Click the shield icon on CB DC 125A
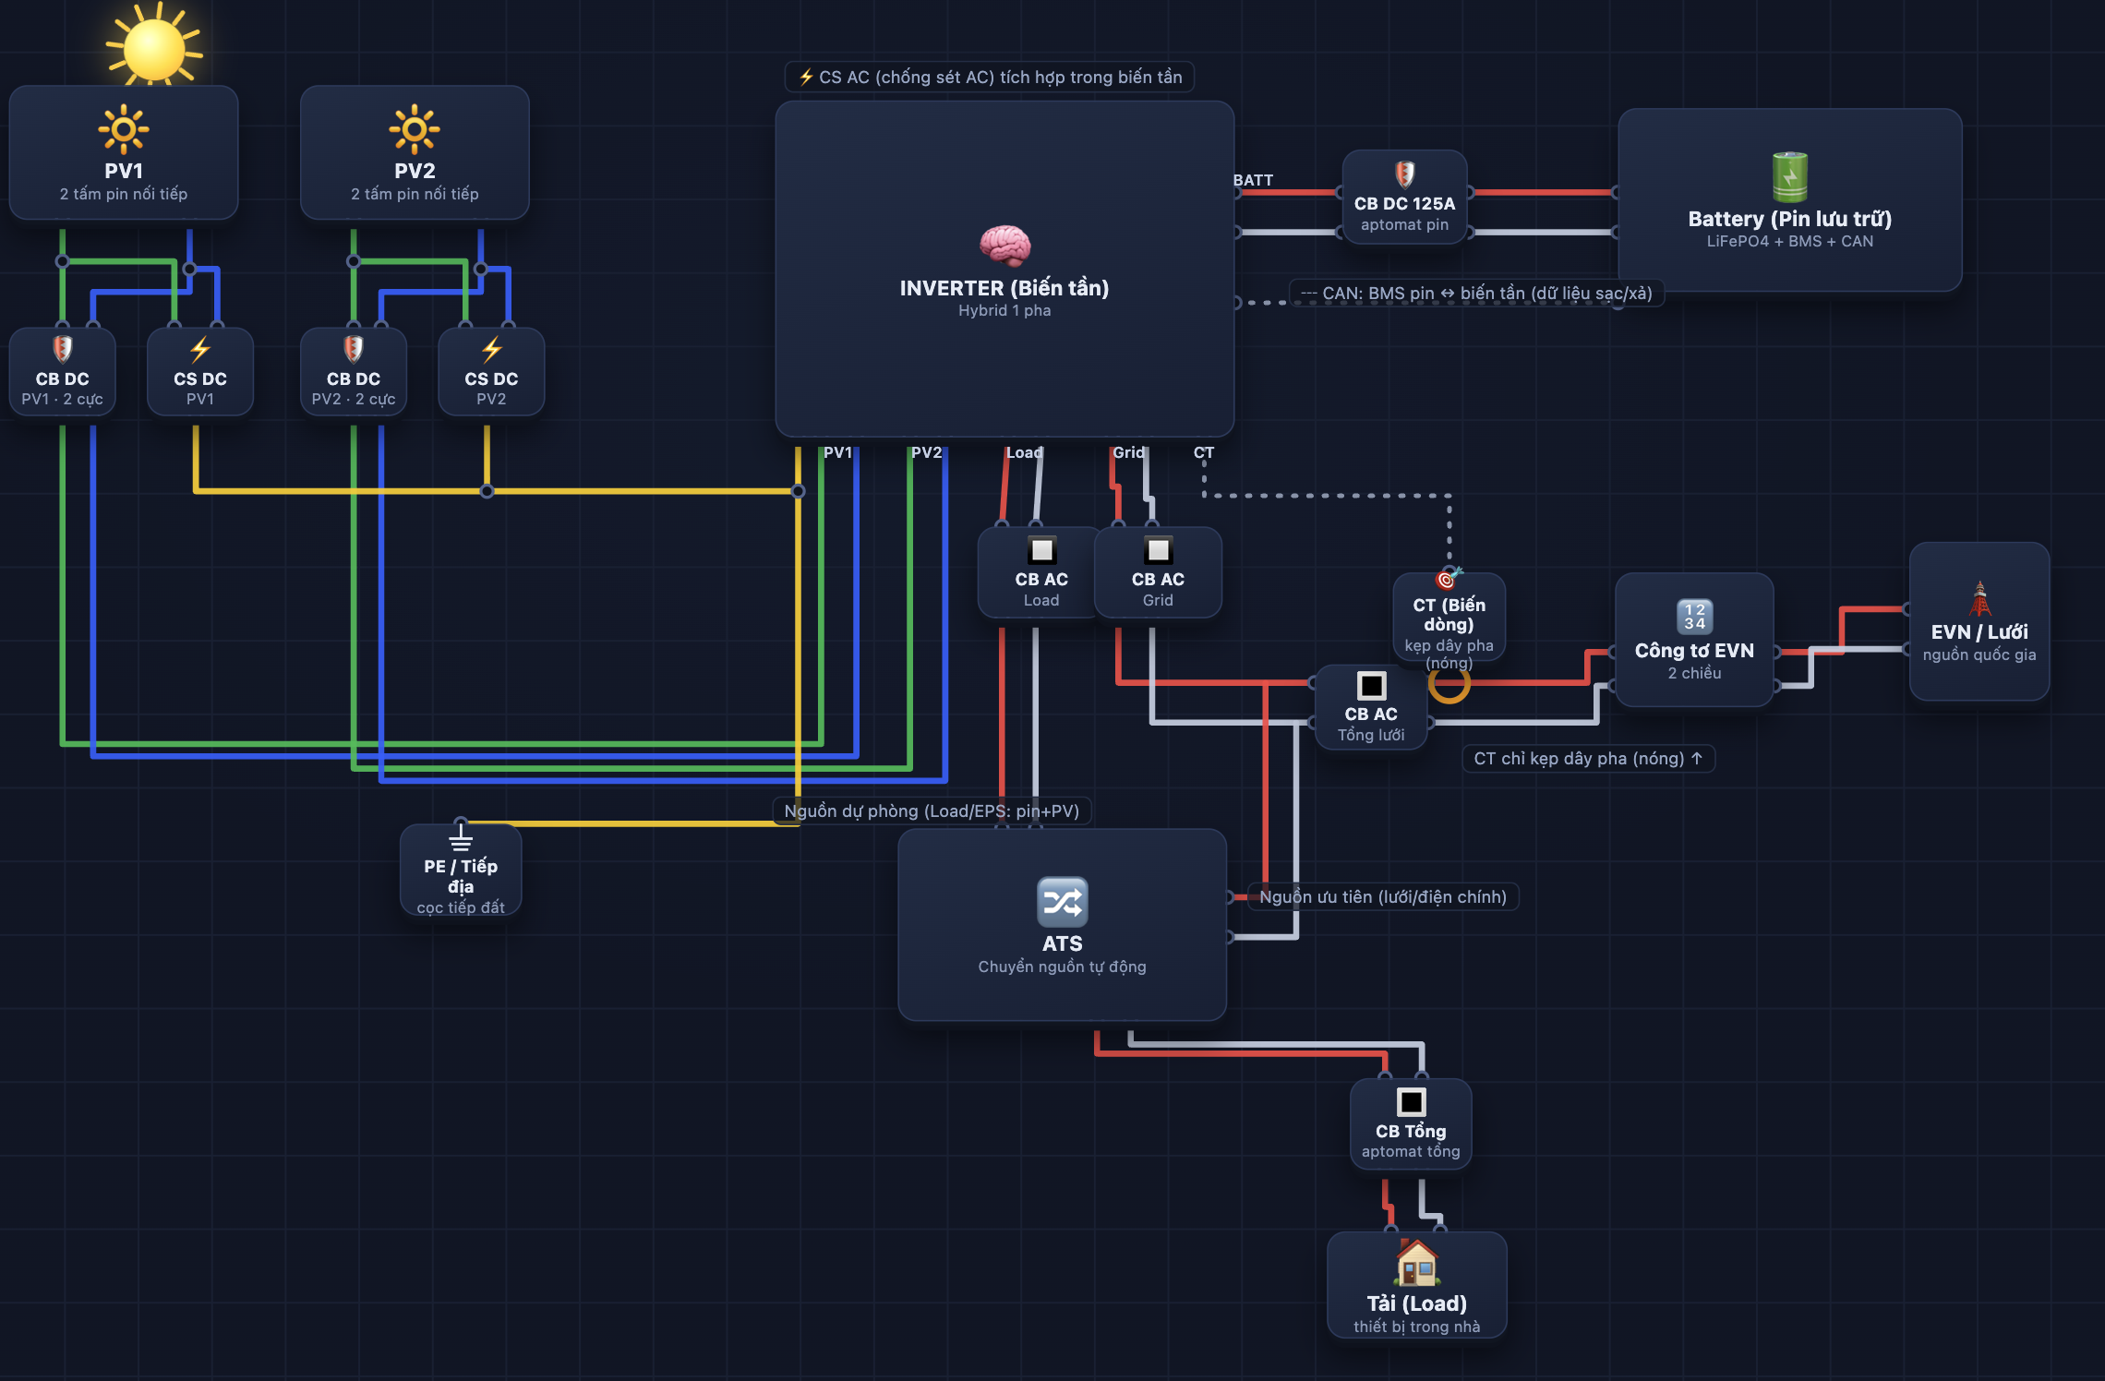Screen dimensions: 2105x1381 click(1404, 174)
